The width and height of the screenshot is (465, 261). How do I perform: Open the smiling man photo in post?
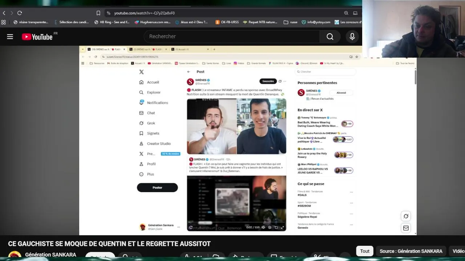tap(262, 126)
